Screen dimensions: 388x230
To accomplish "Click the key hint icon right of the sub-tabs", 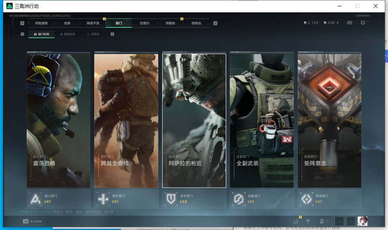I will coord(113,34).
